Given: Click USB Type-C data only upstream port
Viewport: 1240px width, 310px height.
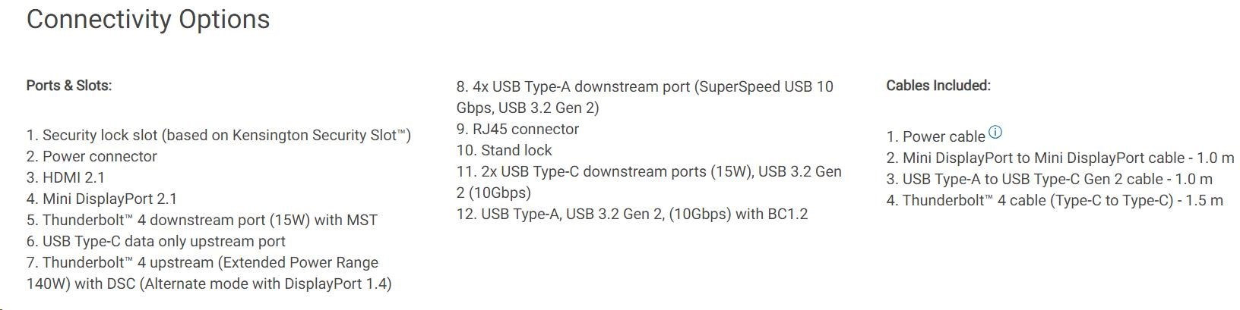Looking at the screenshot, I should coord(157,242).
